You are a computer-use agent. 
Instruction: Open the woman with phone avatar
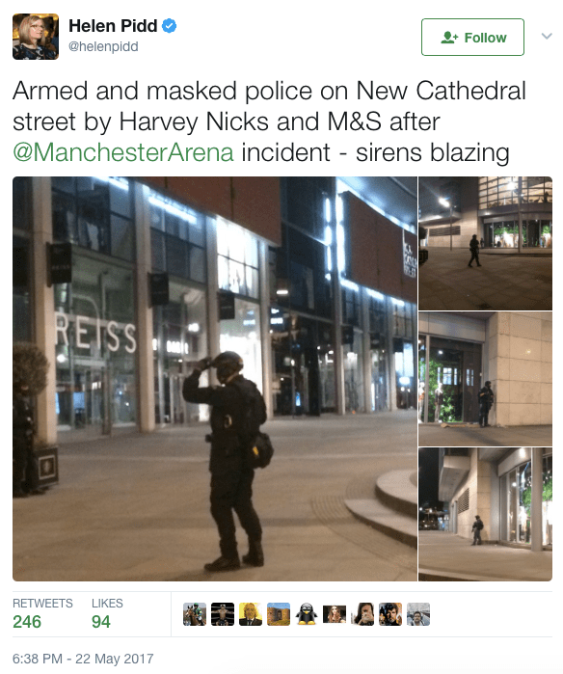pos(362,614)
